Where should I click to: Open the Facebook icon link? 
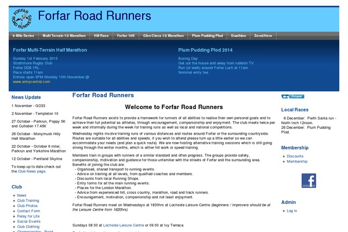309,181
